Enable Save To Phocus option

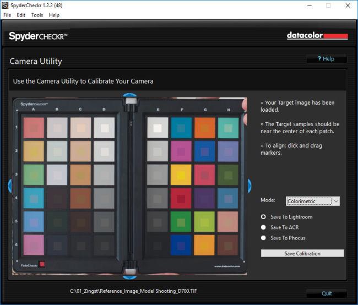(264, 238)
